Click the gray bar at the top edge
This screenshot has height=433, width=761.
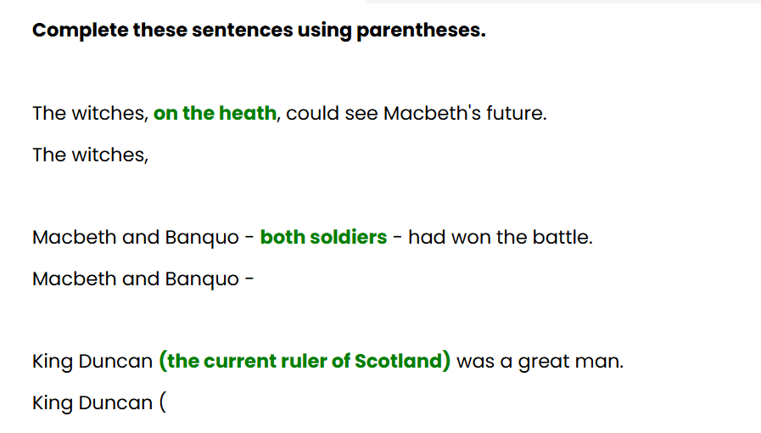(x=562, y=2)
